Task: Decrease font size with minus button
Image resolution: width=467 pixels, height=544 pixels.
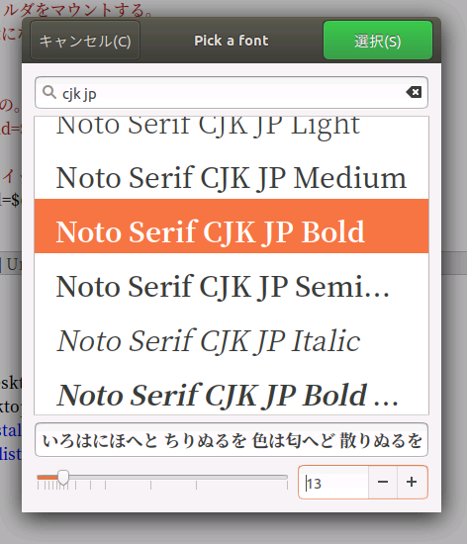Action: click(x=383, y=483)
